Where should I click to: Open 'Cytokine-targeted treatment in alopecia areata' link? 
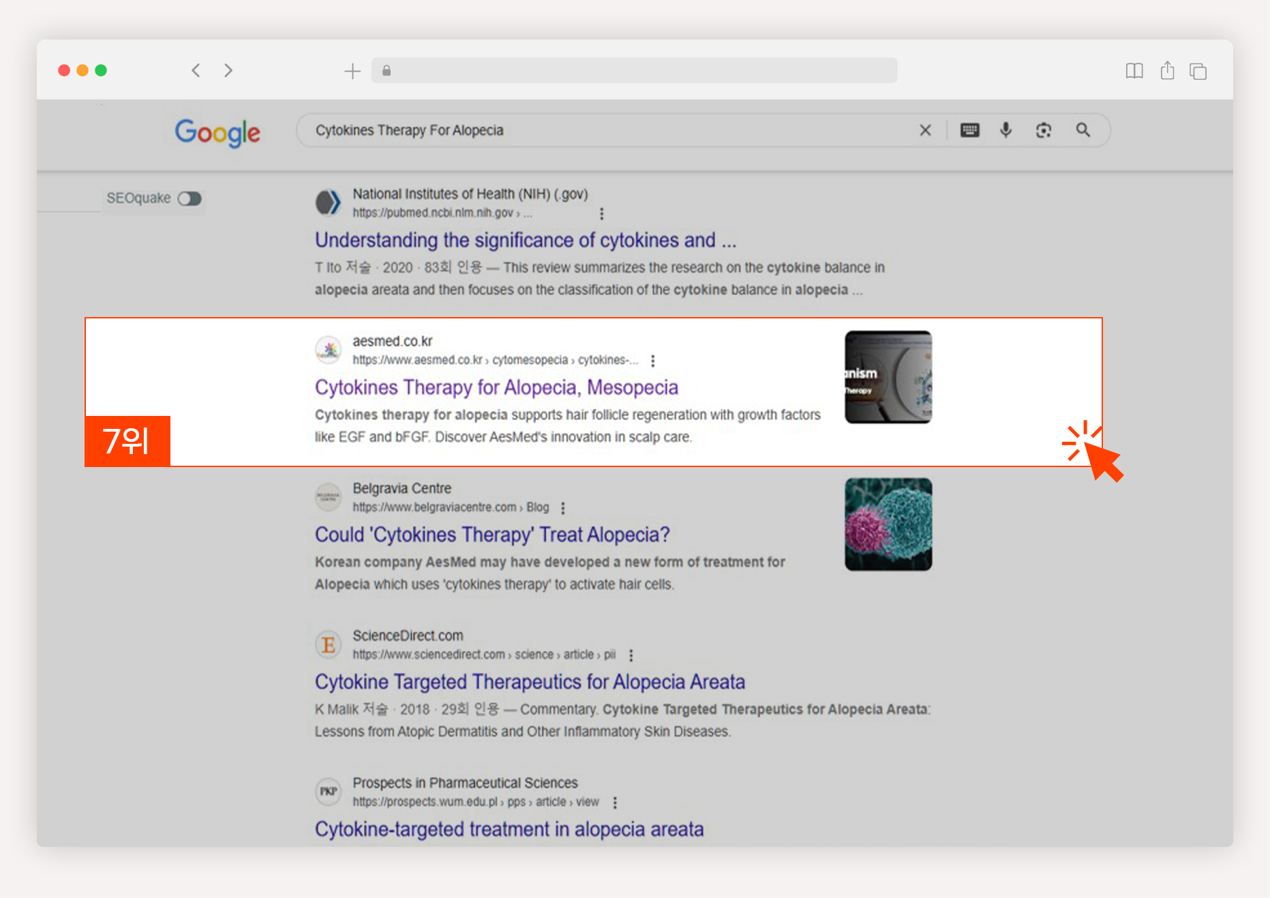[x=509, y=829]
